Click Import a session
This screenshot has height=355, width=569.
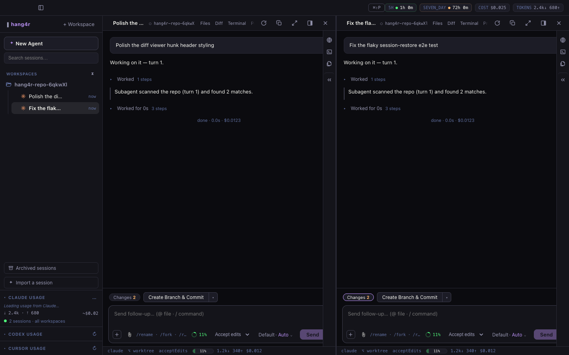[x=51, y=282]
